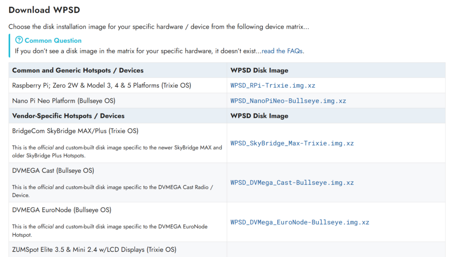This screenshot has height=257, width=452.
Task: Click the SkyBridge MAX official disk image description
Action: tap(117, 151)
